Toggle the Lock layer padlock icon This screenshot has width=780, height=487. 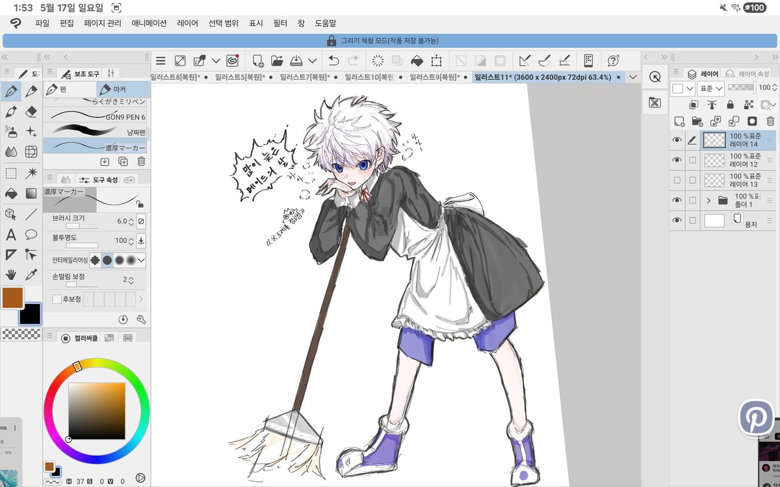click(x=730, y=105)
